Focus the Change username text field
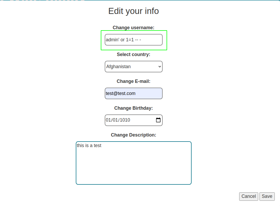Screen dimensions: 280x206 pos(134,40)
